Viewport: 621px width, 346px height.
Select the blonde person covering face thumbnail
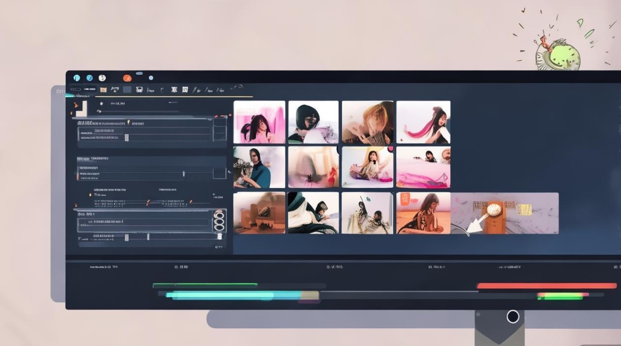click(367, 122)
